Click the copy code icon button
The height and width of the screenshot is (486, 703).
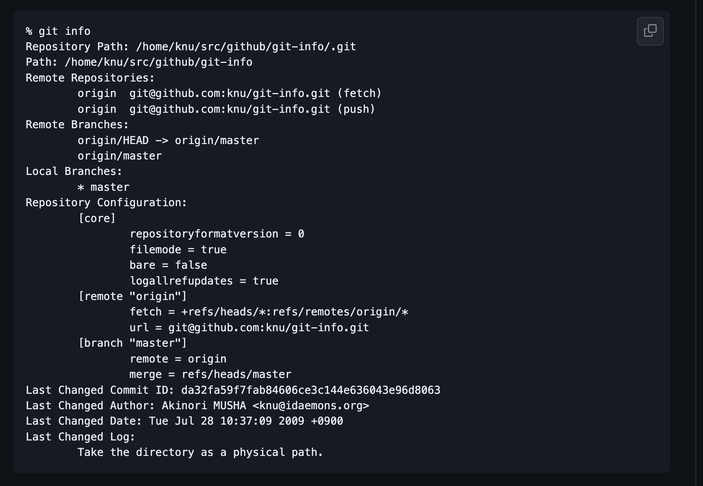(x=650, y=31)
